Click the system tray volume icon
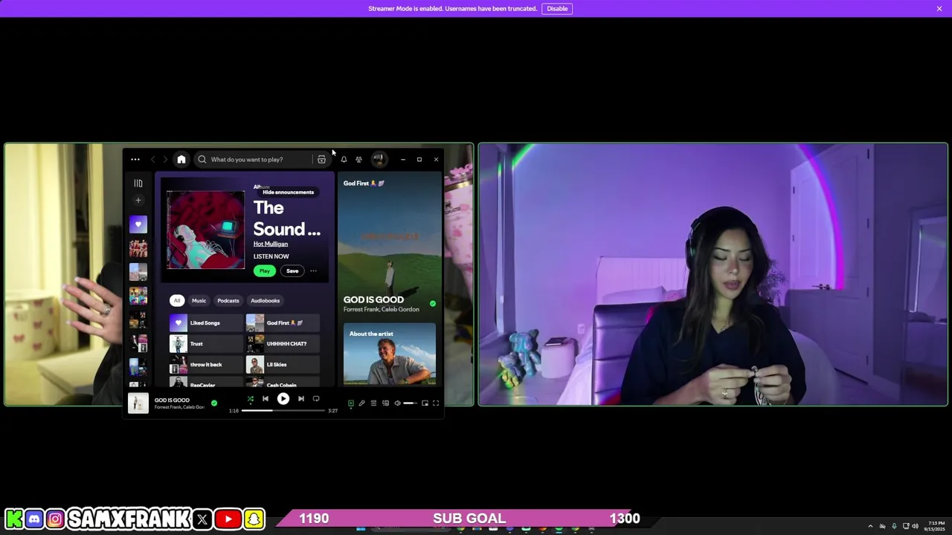 pos(916,526)
